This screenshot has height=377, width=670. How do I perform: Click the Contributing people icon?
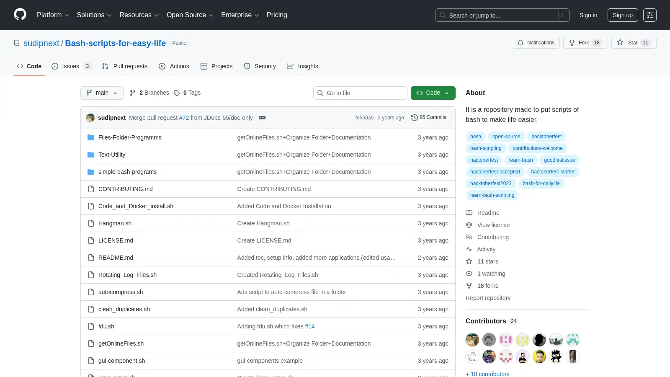point(469,237)
